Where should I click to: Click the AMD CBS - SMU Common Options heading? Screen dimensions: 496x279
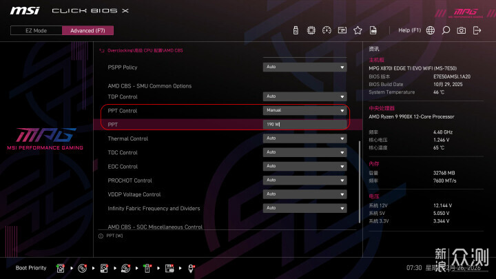click(149, 86)
